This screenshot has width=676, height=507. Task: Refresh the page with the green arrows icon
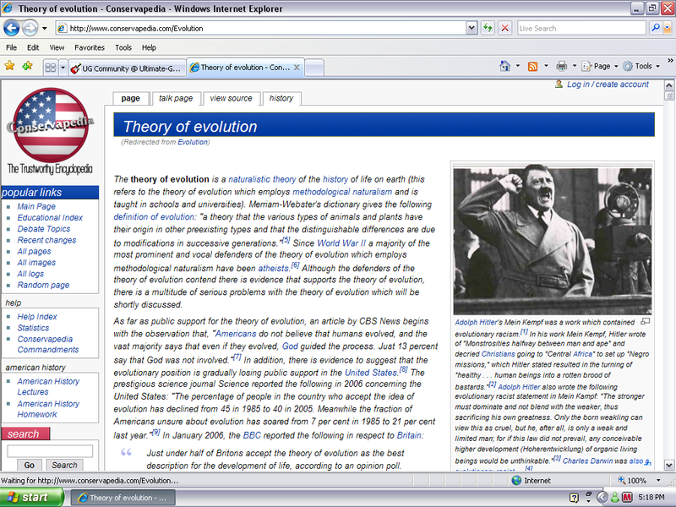coord(488,29)
